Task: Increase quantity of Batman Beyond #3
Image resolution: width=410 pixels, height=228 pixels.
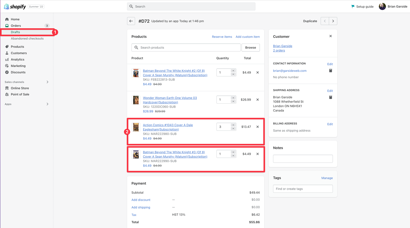Action: pos(233,152)
